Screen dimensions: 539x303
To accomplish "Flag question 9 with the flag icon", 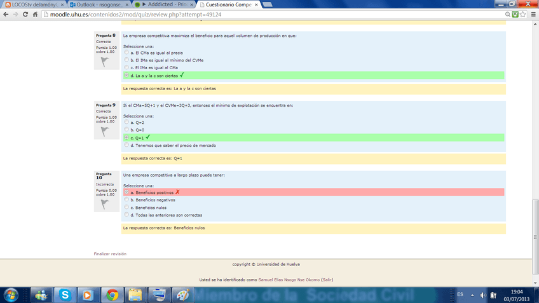I will pyautogui.click(x=104, y=131).
